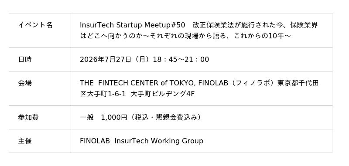This screenshot has width=349, height=166.
Task: Click 大手町ビルヂング4F building text
Action: point(163,94)
